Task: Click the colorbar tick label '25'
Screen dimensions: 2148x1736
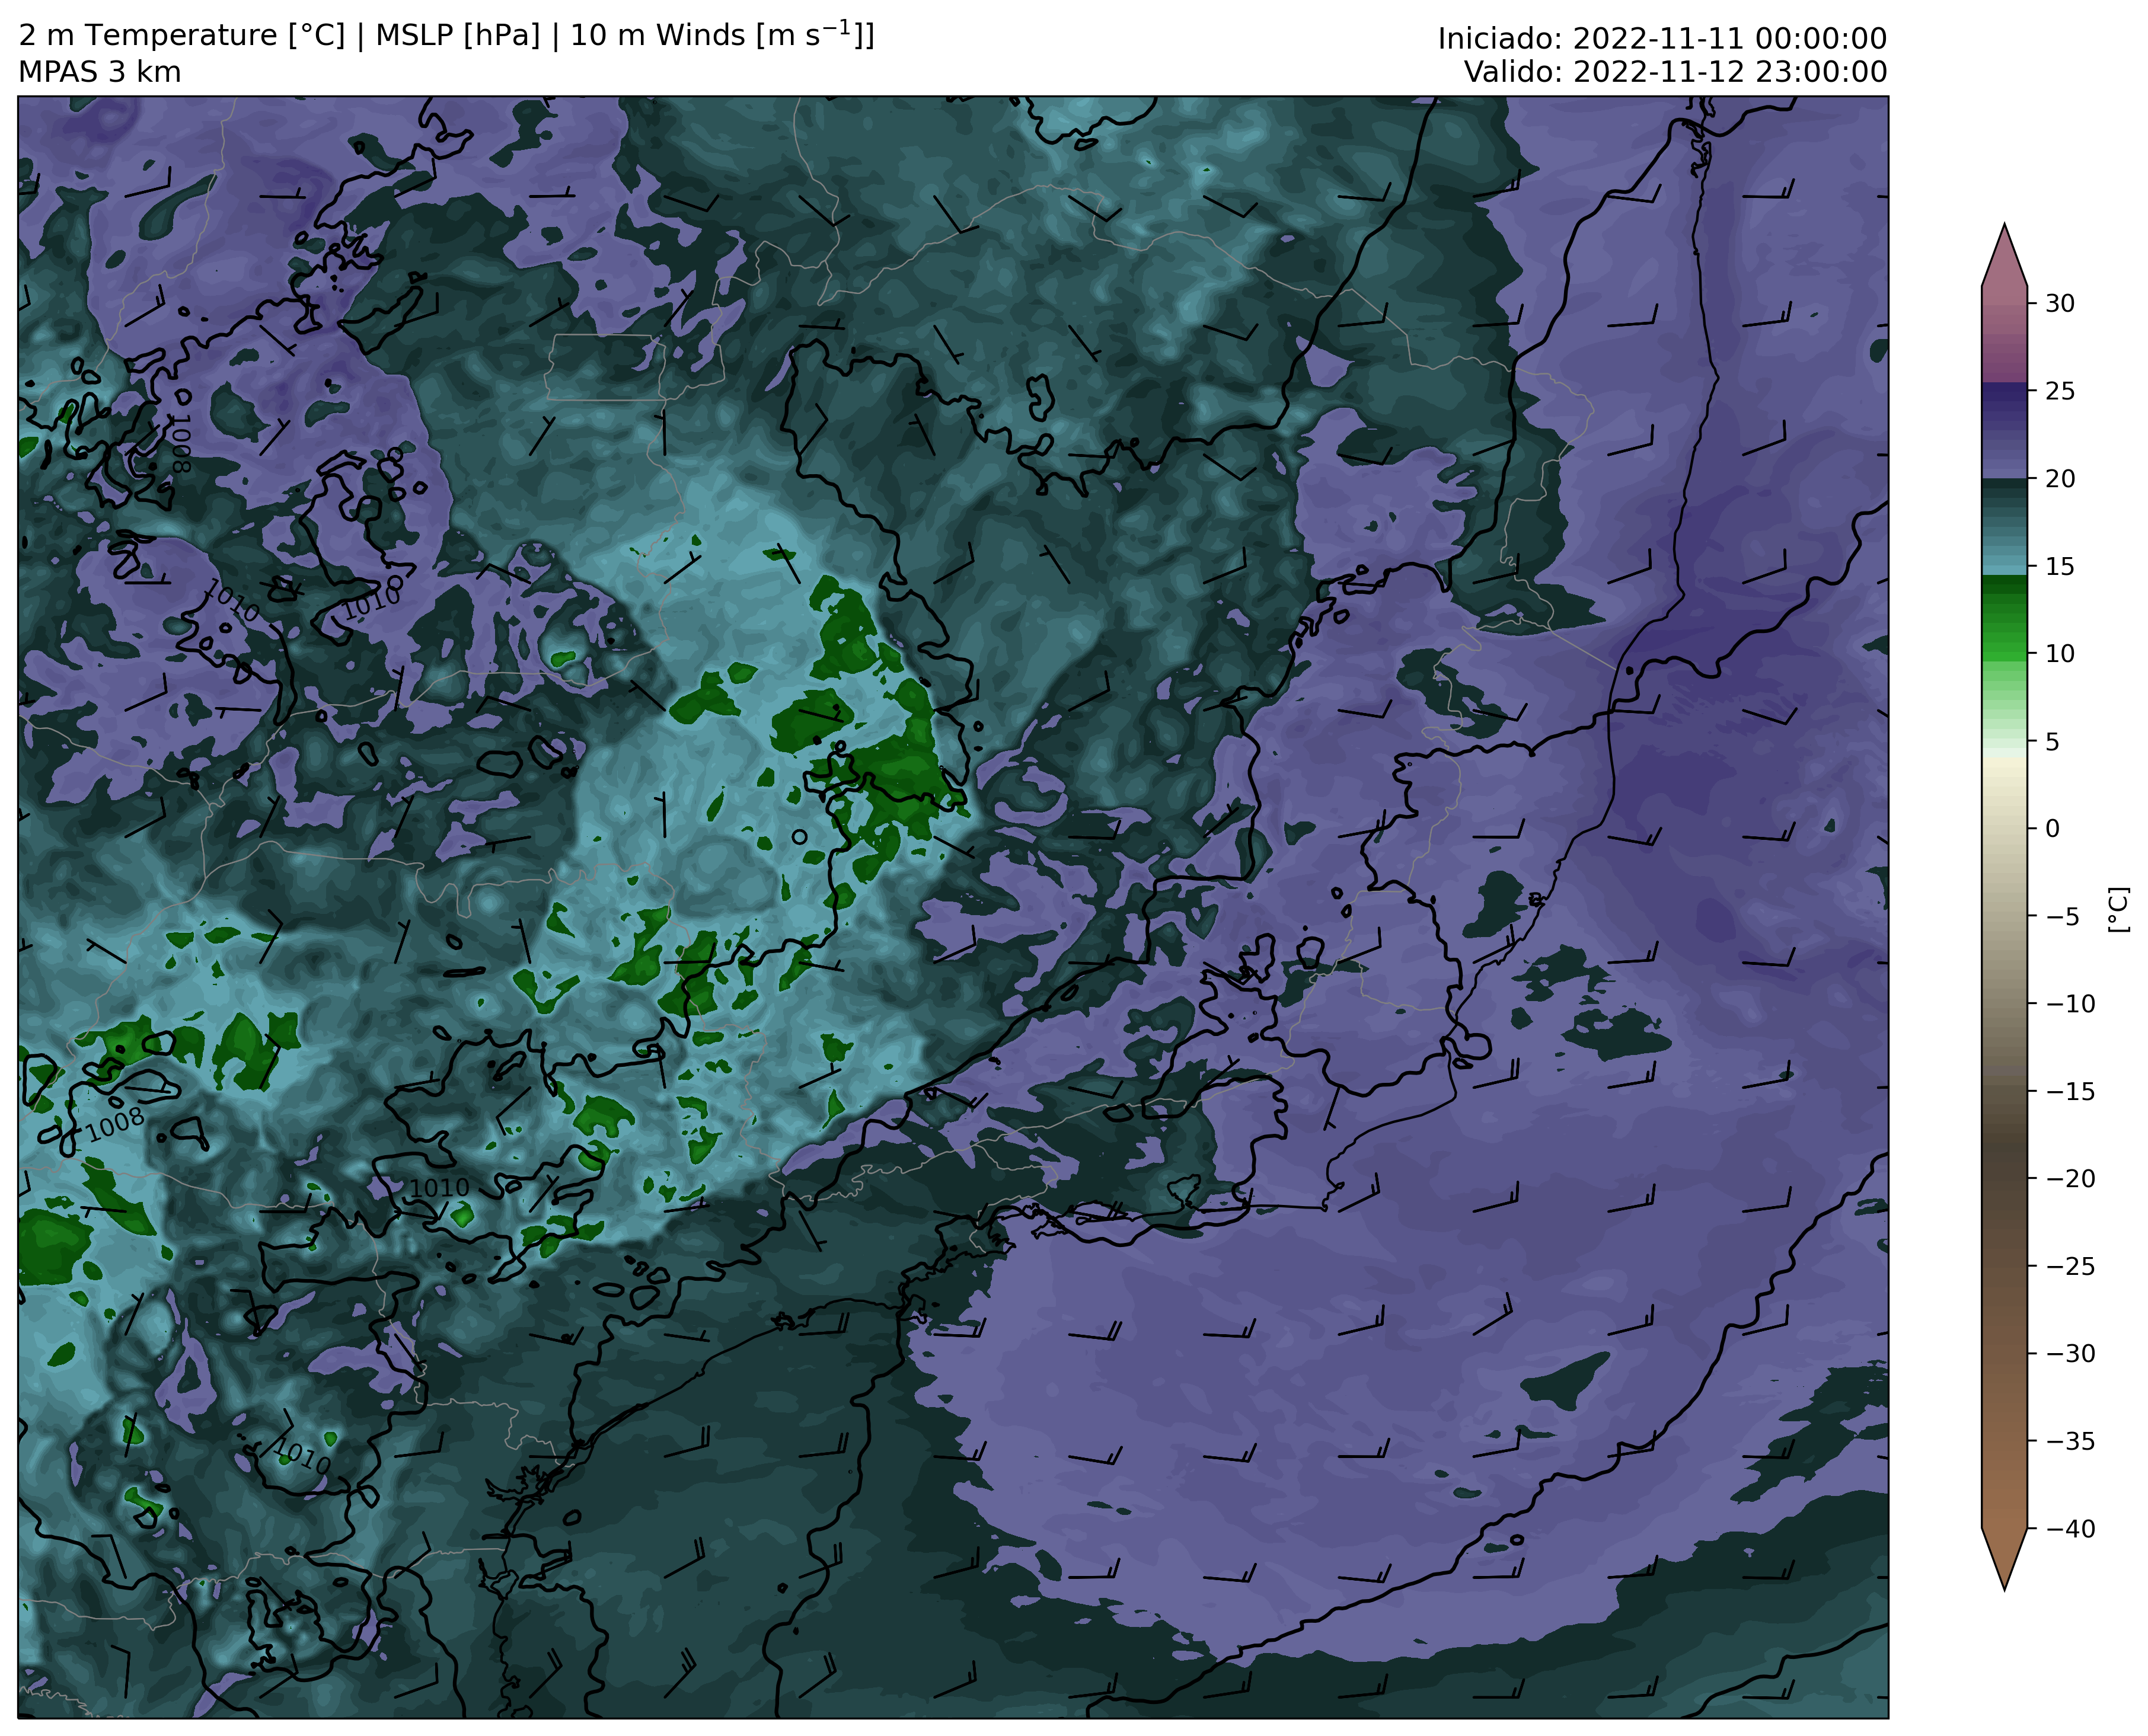Action: [x=2059, y=391]
